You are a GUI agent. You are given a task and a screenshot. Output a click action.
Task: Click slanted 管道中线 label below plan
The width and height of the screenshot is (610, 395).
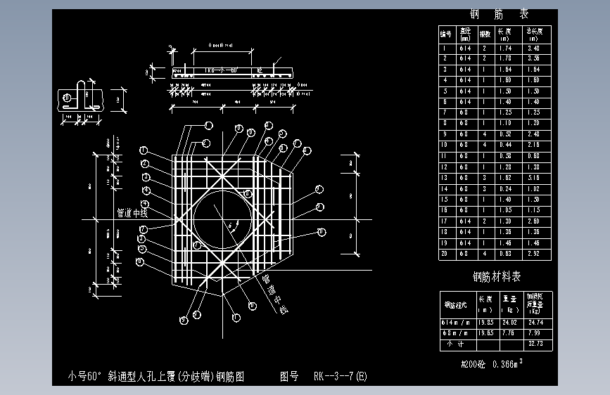point(275,294)
